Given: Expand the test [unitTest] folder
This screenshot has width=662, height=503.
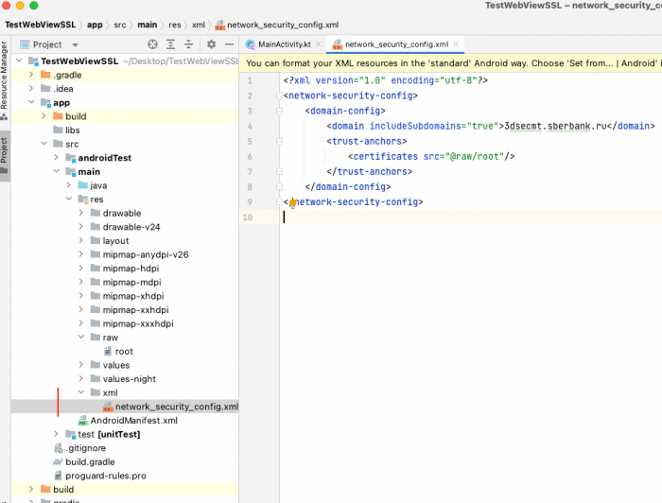Looking at the screenshot, I should (56, 434).
